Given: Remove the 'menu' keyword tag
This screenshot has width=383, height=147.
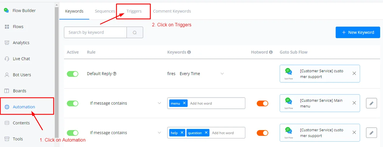Looking at the screenshot, I should click(x=184, y=103).
